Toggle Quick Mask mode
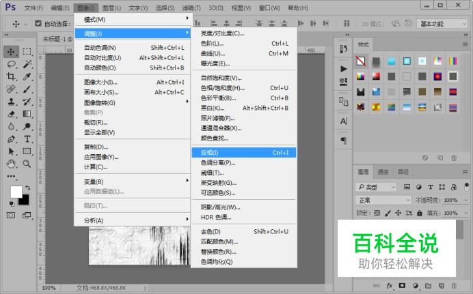Viewport: 473px width, 294px height. [x=11, y=215]
